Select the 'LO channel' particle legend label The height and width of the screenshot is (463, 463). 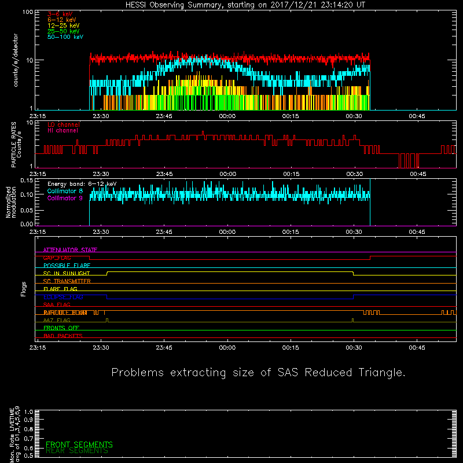click(x=64, y=124)
